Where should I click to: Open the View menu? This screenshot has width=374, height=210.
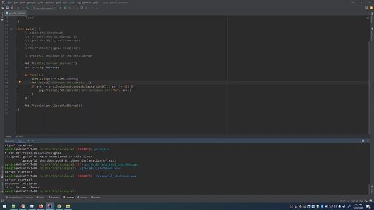[22, 3]
